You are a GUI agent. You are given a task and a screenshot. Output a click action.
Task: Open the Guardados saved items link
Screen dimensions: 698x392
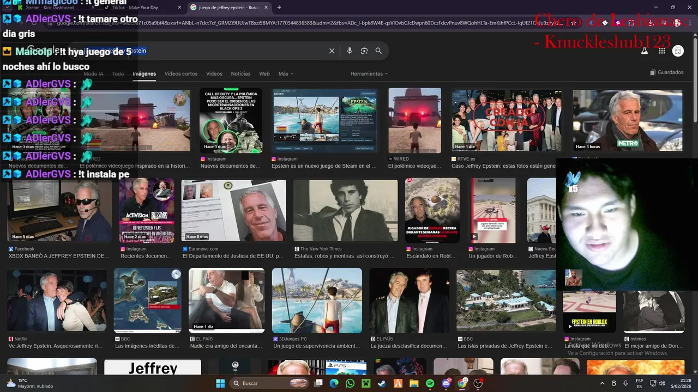[667, 72]
